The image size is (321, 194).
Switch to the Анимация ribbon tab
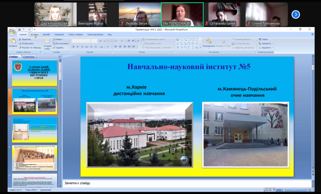pyautogui.click(x=59, y=34)
